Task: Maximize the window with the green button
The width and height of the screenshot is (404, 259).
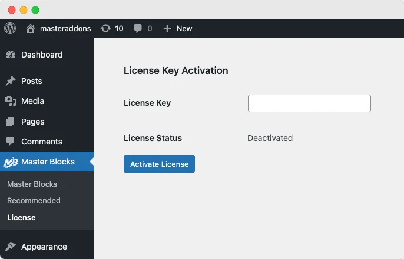Action: [x=35, y=10]
